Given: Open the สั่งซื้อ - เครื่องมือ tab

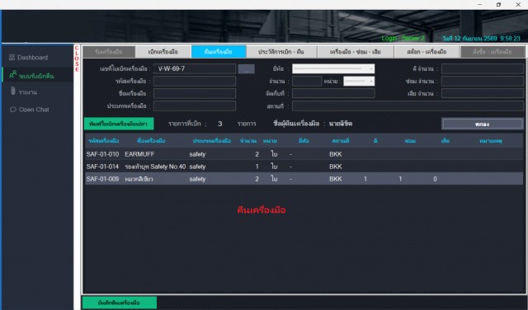Looking at the screenshot, I should click(493, 52).
